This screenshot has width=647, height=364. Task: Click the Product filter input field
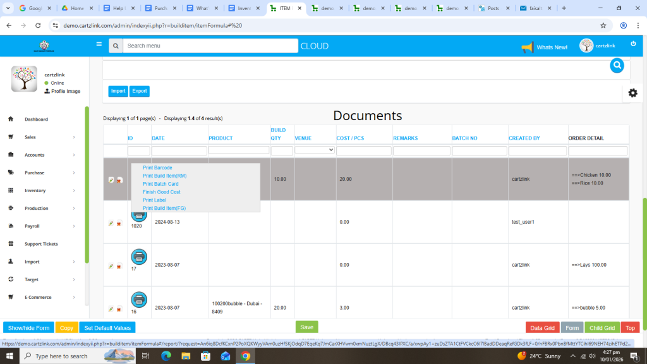(239, 150)
